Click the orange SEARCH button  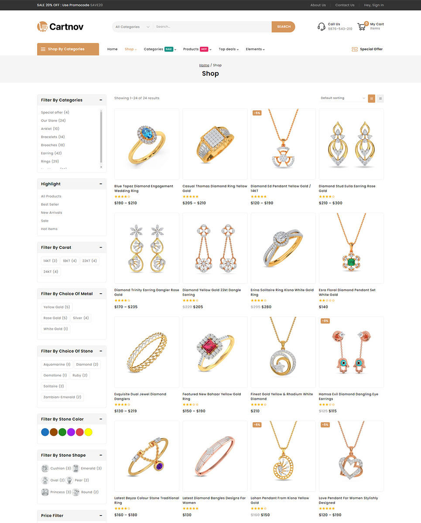(x=284, y=27)
